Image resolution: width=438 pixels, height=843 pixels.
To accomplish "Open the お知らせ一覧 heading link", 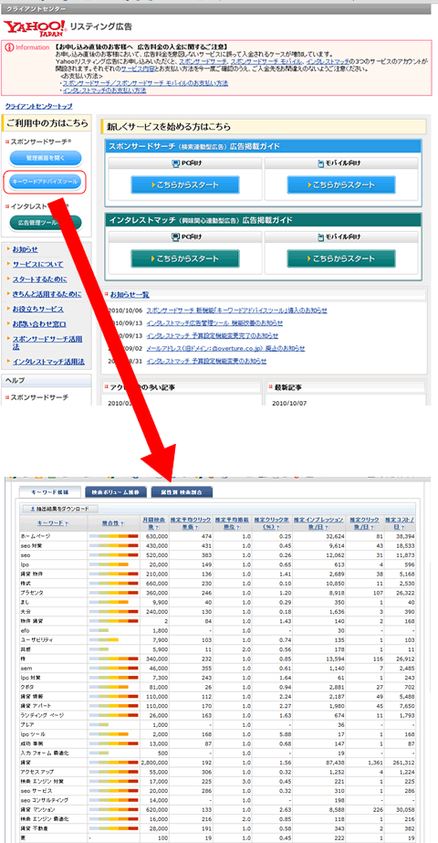I will pos(130,295).
